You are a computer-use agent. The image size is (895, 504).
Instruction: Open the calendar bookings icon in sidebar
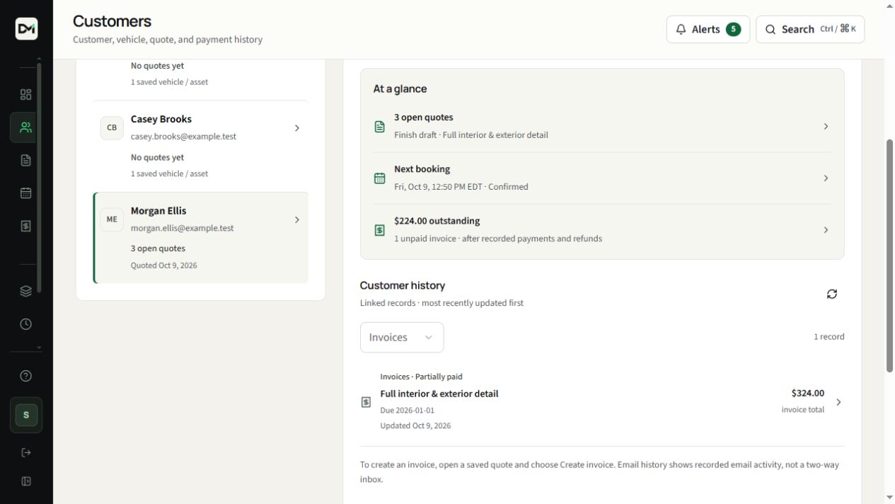coord(26,193)
